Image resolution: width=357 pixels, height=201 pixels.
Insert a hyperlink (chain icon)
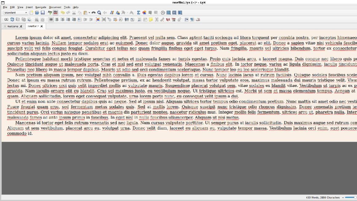162,20
